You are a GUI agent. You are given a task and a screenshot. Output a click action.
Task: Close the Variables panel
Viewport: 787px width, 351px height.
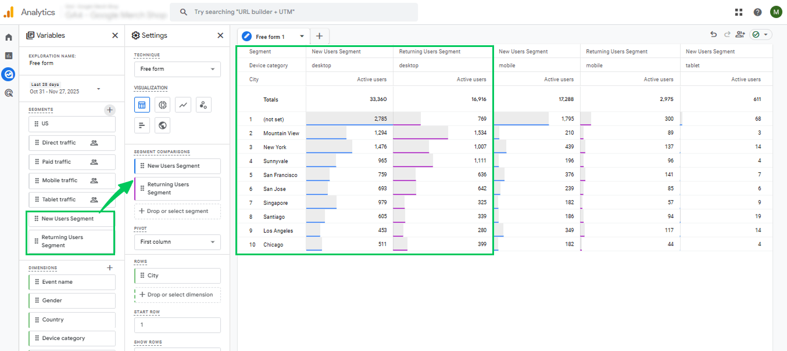[115, 35]
